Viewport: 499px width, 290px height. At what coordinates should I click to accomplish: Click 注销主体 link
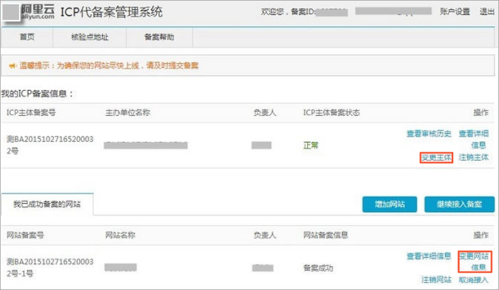click(x=474, y=157)
